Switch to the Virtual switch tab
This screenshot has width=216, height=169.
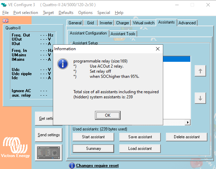(144, 23)
